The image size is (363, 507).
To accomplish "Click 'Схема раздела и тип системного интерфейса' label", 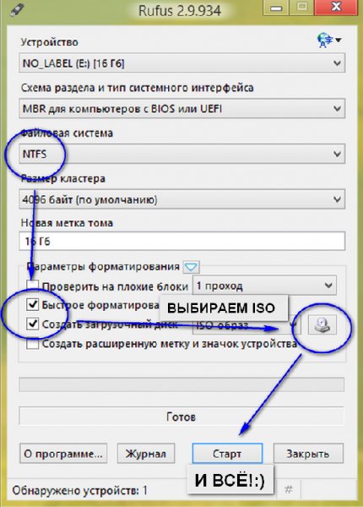I will (x=138, y=88).
